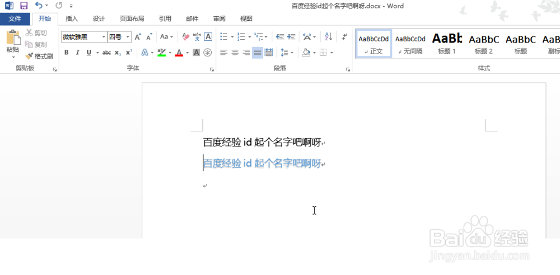Toggle superscript formatting
The image size is (560, 275).
[x=129, y=53]
